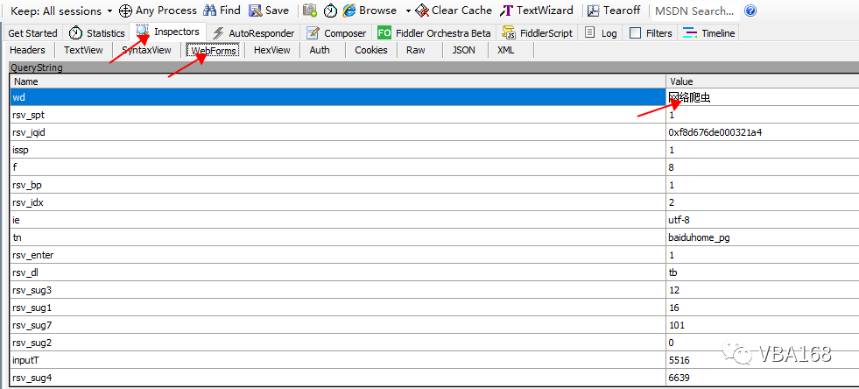Select the rsv_sug1 row
The width and height of the screenshot is (859, 389).
pyautogui.click(x=434, y=308)
